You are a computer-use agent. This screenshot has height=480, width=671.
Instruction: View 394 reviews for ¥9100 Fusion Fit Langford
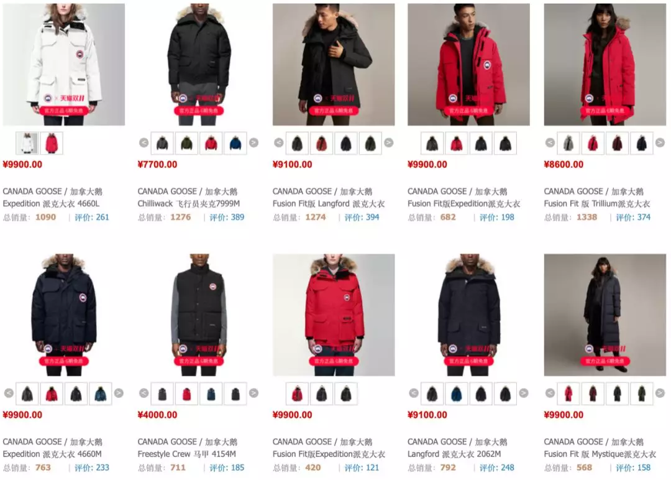coord(362,217)
